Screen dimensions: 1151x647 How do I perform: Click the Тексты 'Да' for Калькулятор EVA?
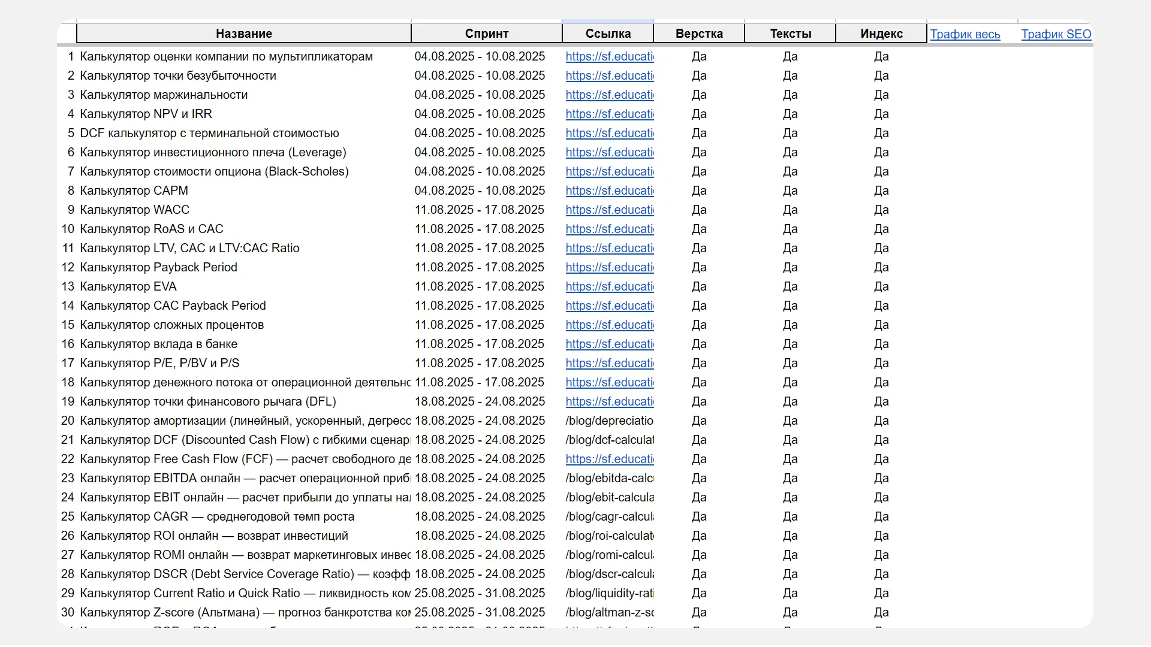[790, 286]
